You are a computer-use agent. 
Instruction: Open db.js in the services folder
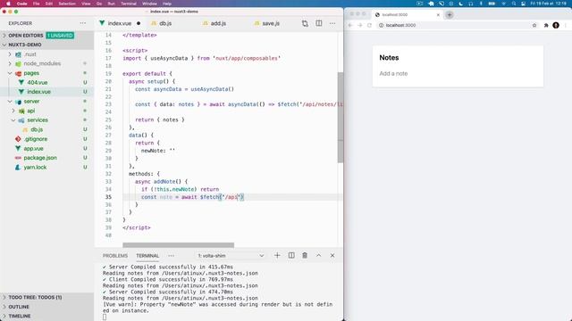pos(37,129)
